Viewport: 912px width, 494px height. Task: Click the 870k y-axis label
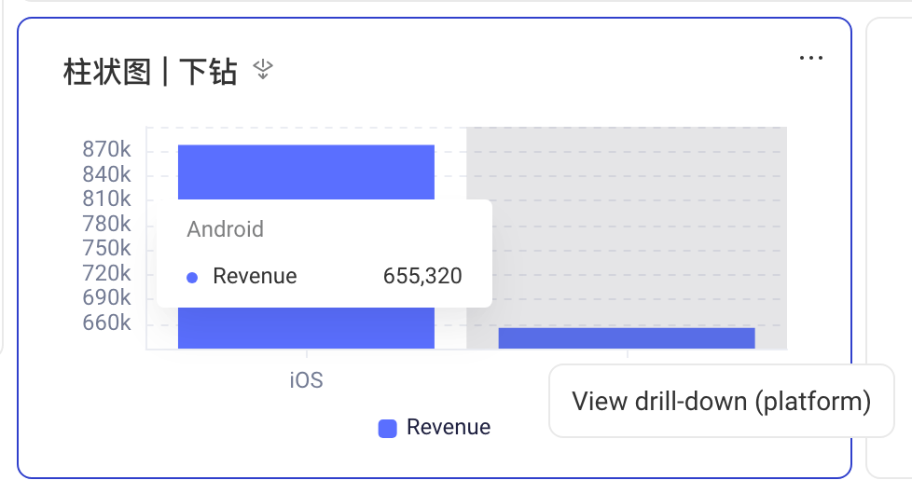[x=106, y=149]
